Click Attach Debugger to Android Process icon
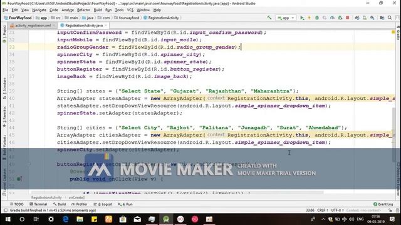The width and height of the screenshot is (401, 225). pos(340,17)
